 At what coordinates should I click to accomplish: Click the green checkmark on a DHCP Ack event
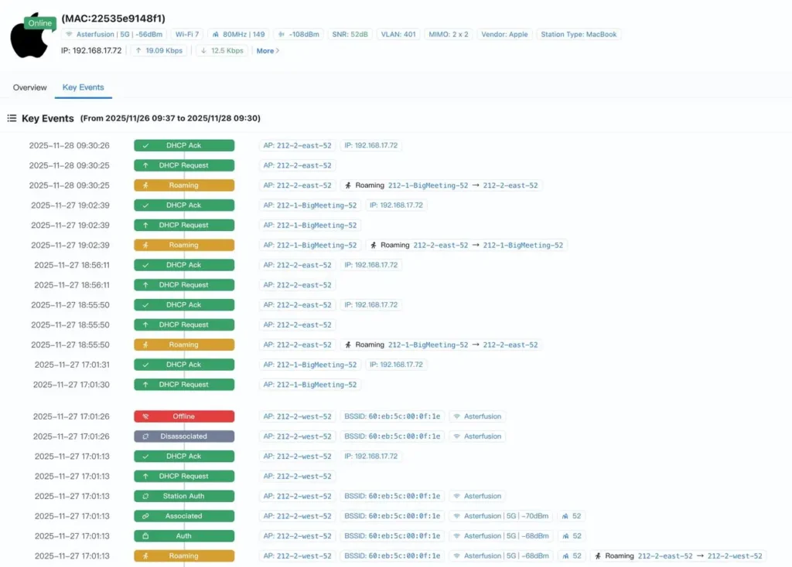pos(145,145)
